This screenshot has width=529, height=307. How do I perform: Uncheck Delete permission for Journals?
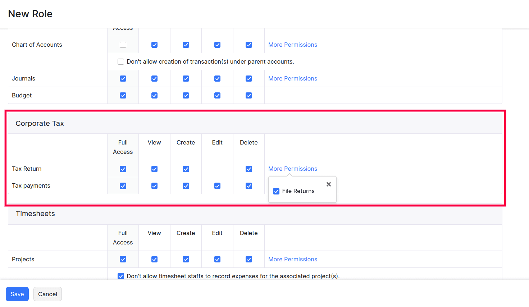point(248,78)
